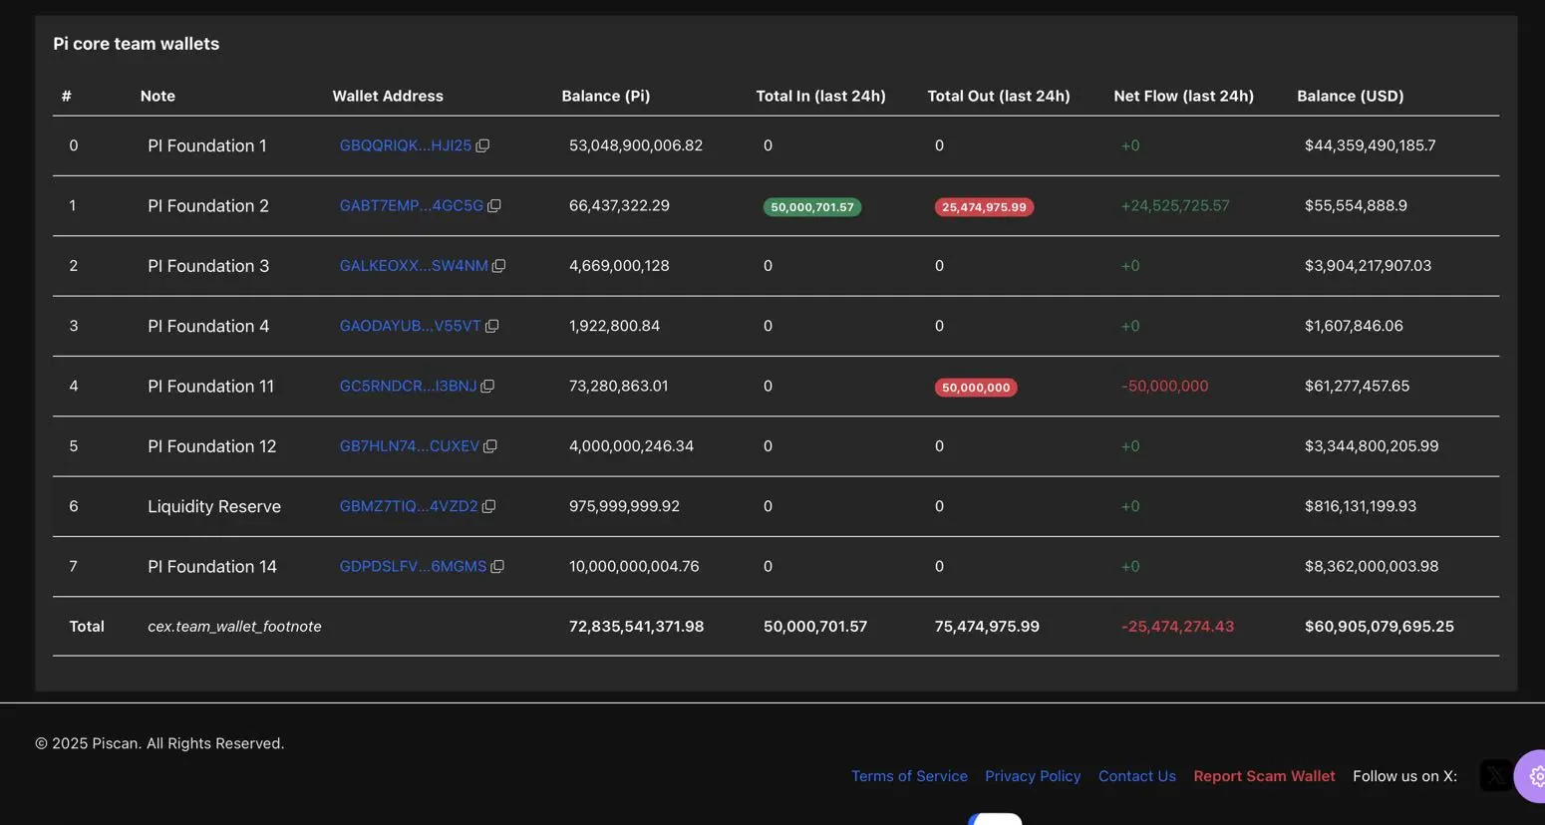
Task: Copy the PI Foundation 12 wallet address
Action: (490, 446)
